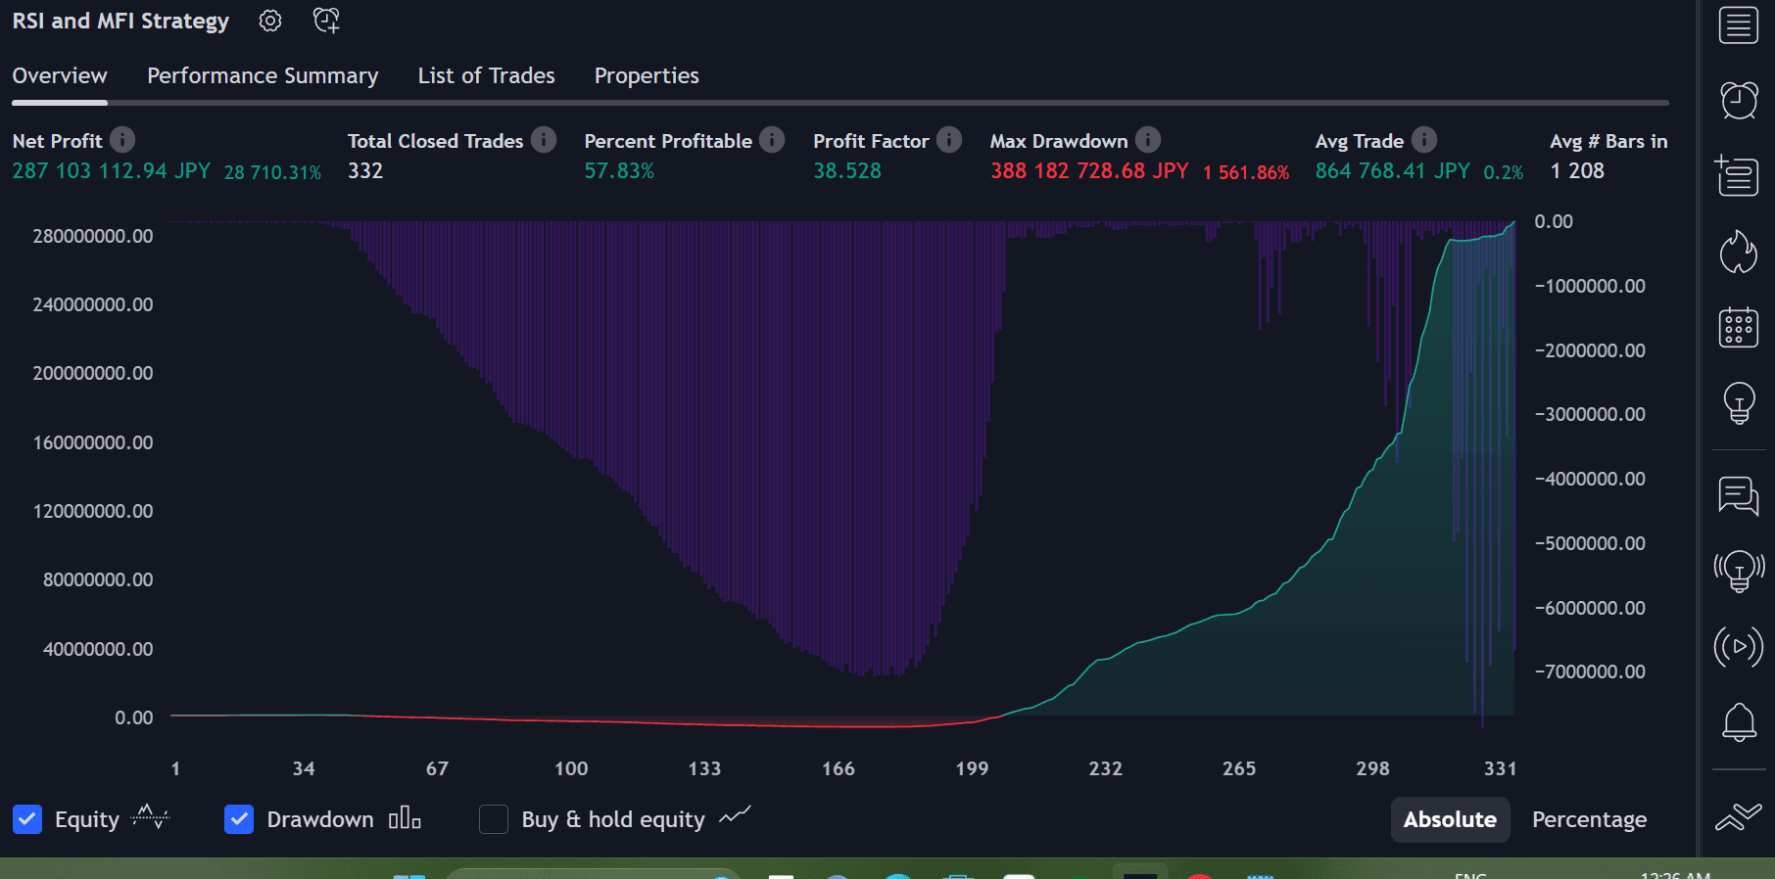Uncheck the Equity checkbox
The width and height of the screenshot is (1775, 879).
coord(27,819)
